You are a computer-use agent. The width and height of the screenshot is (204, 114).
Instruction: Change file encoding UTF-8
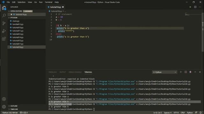click(176, 113)
